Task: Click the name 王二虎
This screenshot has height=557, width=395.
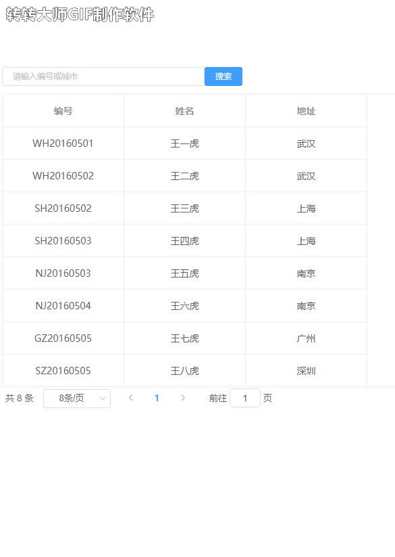Action: 184,176
